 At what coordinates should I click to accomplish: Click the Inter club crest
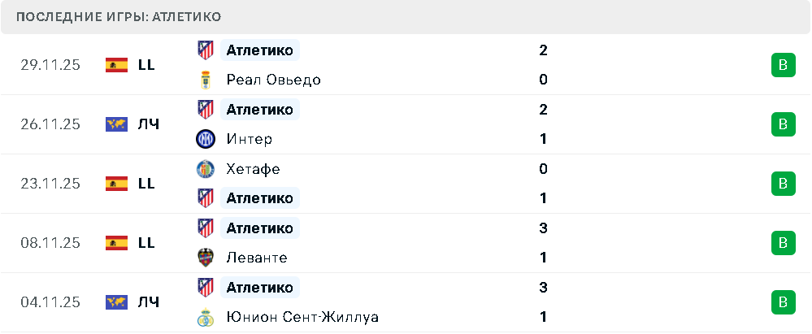[206, 139]
